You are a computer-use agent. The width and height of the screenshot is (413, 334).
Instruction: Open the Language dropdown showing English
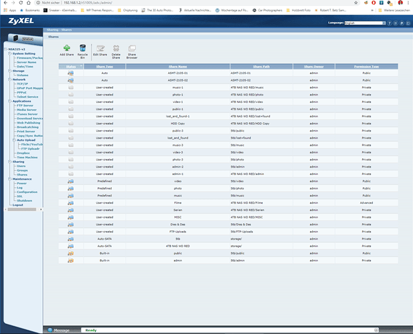(x=365, y=23)
